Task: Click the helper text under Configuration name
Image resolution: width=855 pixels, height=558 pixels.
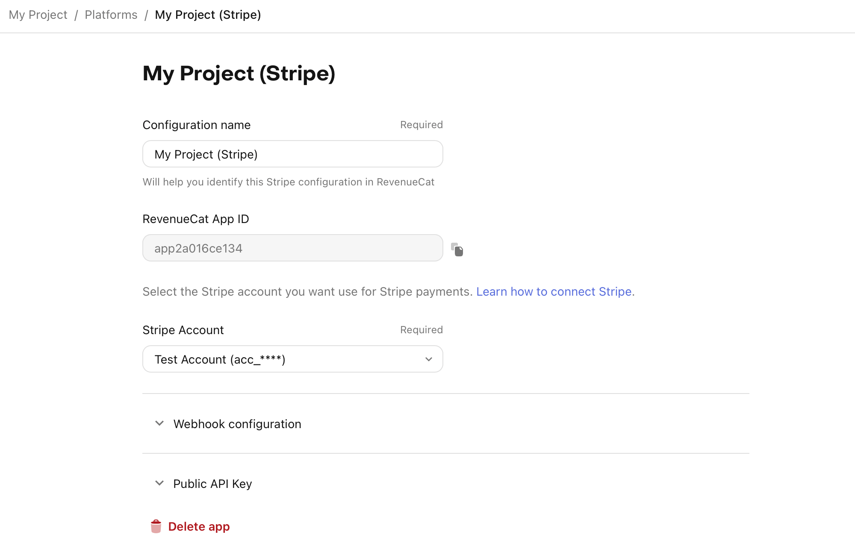Action: point(288,182)
